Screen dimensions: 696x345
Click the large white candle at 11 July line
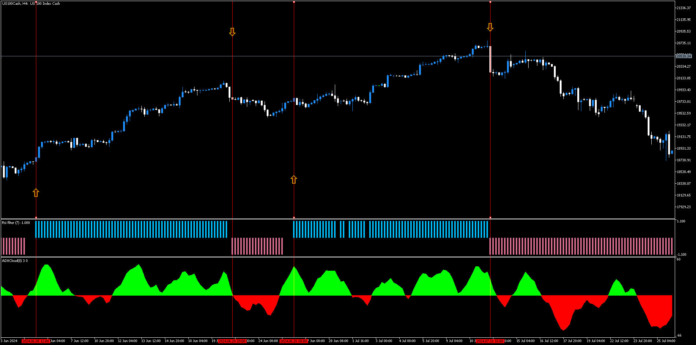point(490,59)
